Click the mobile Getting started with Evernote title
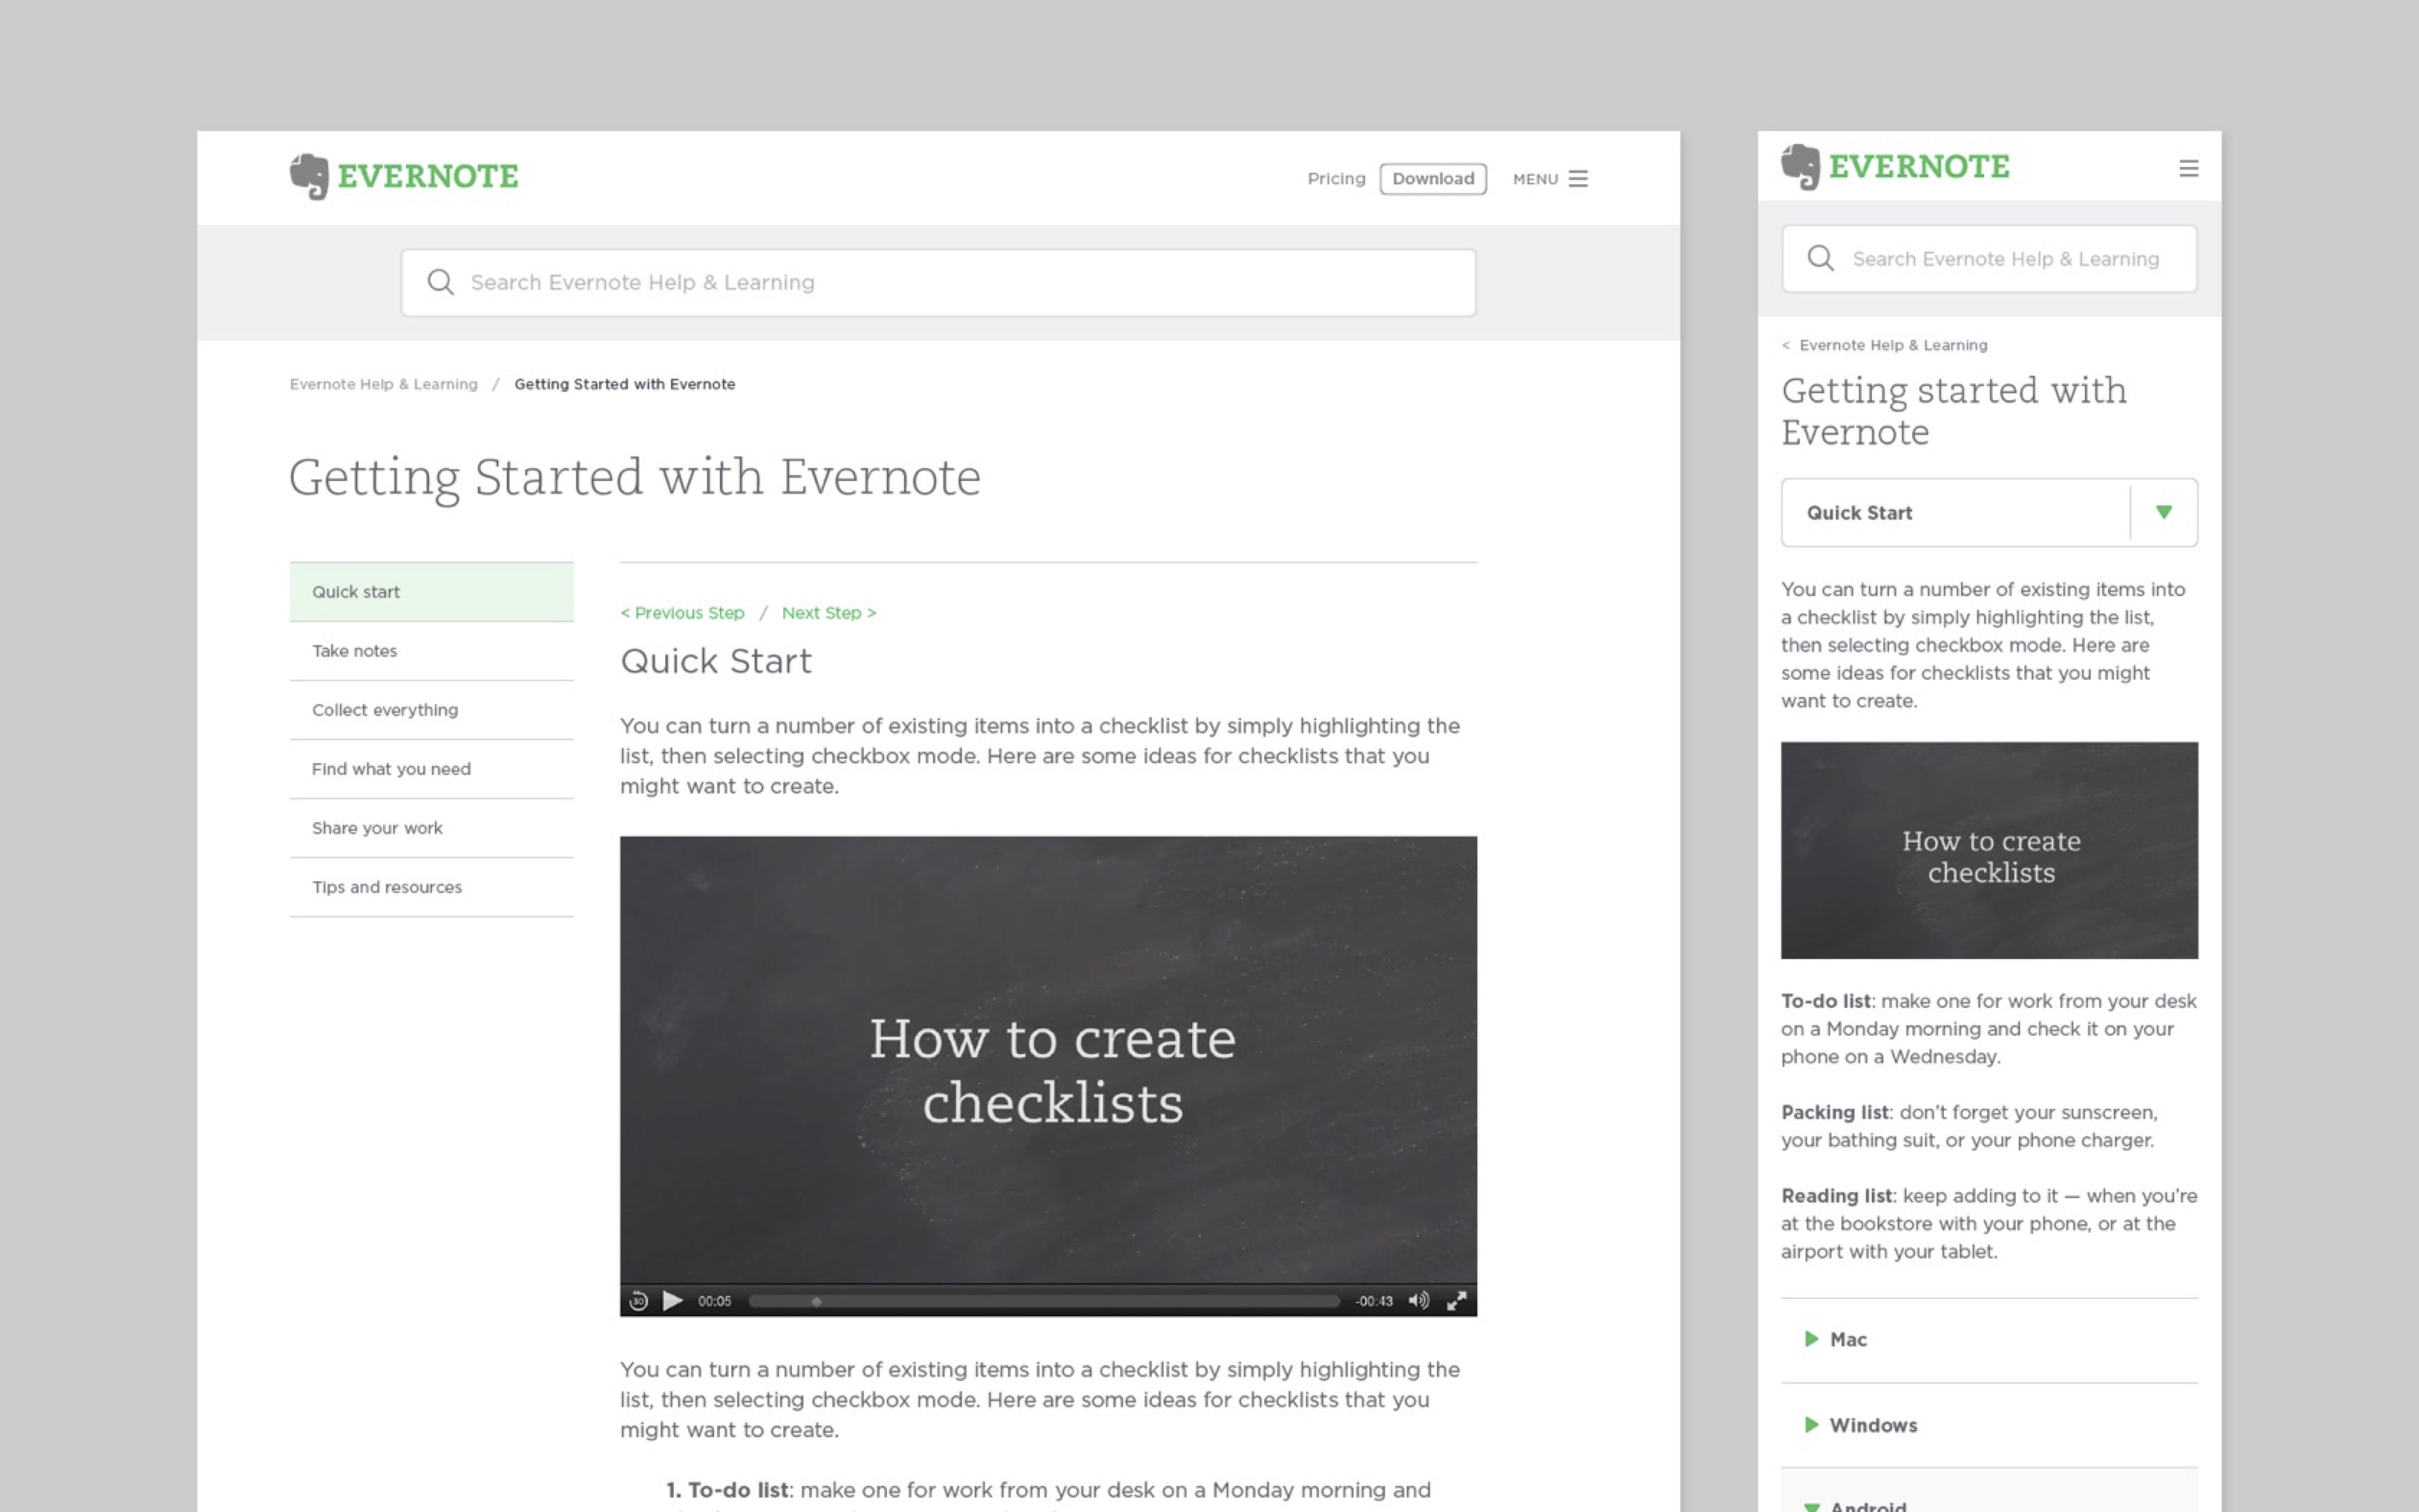Viewport: 2419px width, 1512px height. (x=1954, y=411)
